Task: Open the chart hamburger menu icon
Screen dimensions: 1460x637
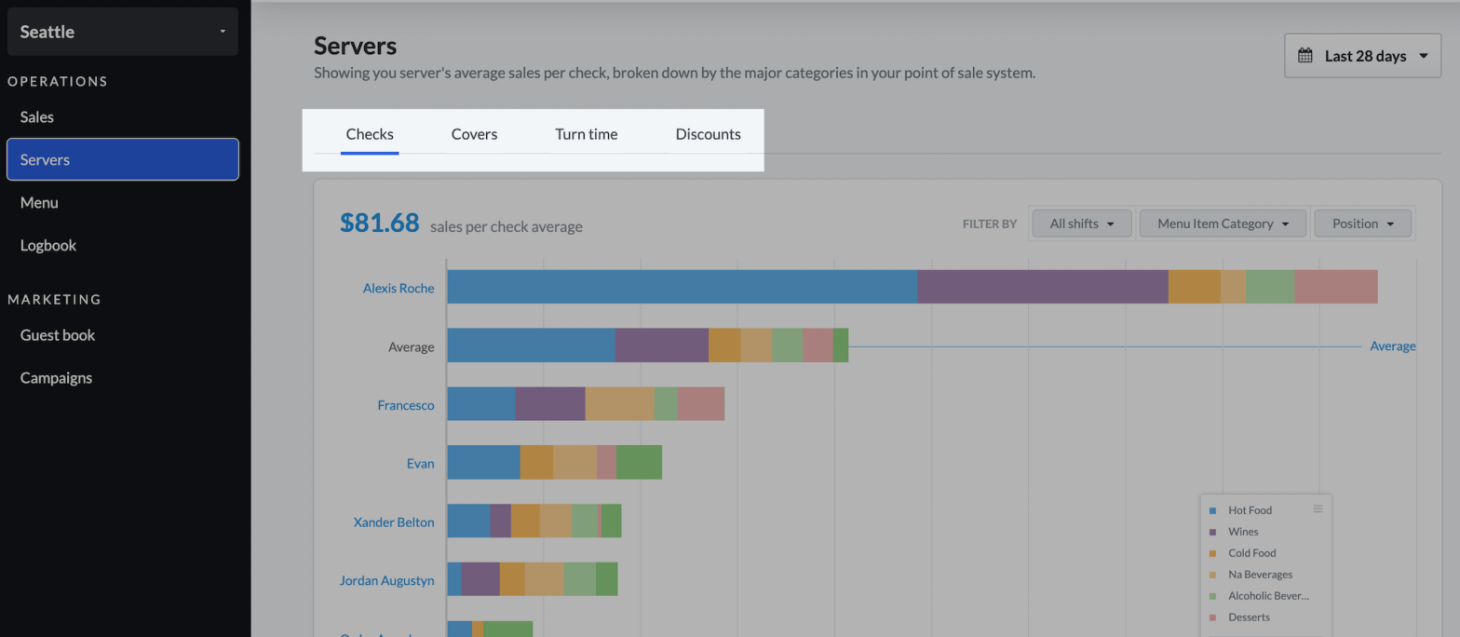Action: tap(1318, 508)
